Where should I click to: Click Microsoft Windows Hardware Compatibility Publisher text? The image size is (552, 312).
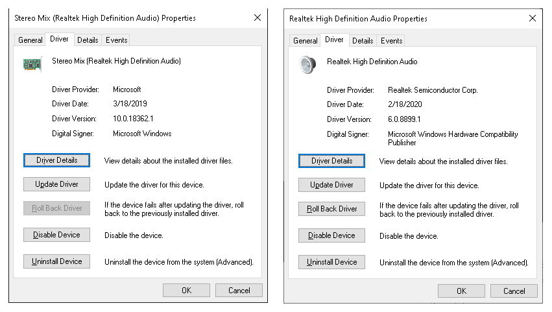pyautogui.click(x=453, y=138)
